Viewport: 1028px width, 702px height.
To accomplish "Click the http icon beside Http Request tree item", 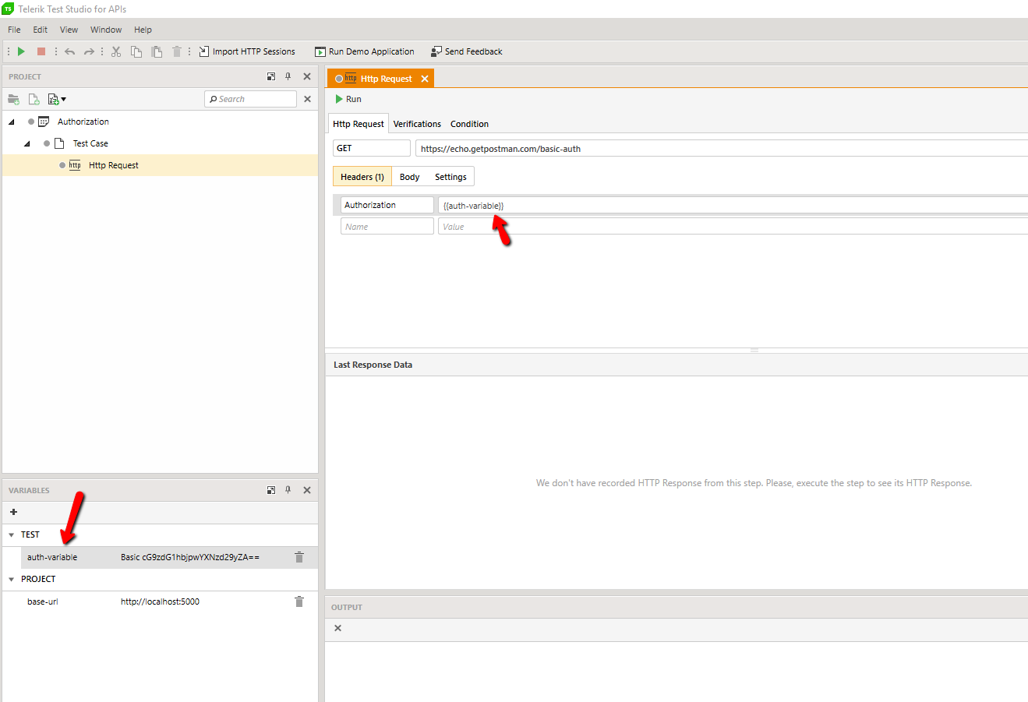I will point(75,165).
